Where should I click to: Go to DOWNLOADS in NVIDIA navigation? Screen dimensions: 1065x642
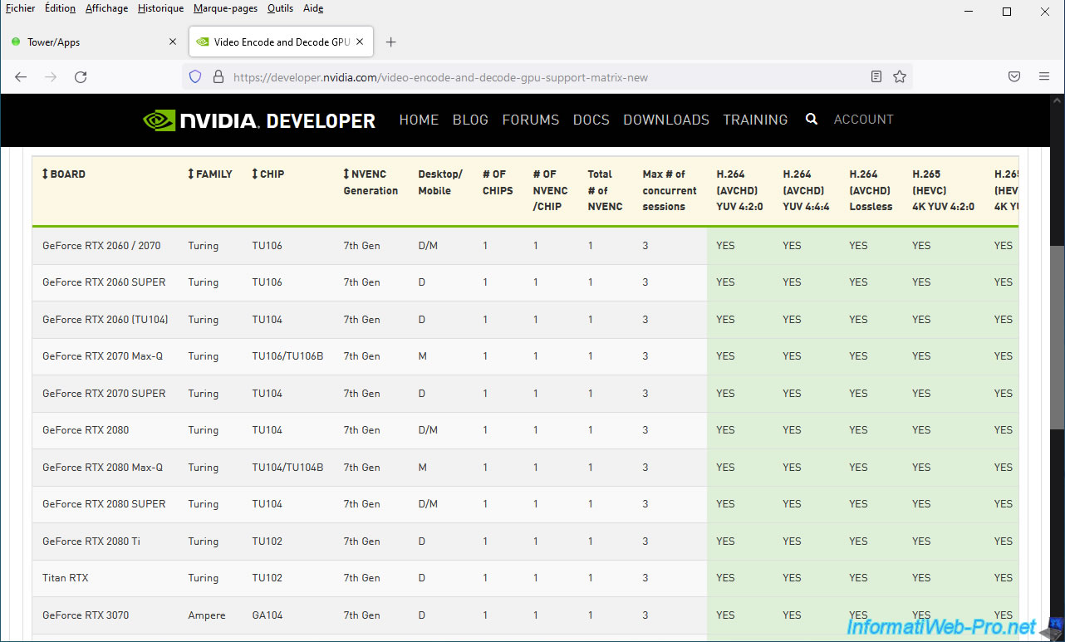pos(665,120)
